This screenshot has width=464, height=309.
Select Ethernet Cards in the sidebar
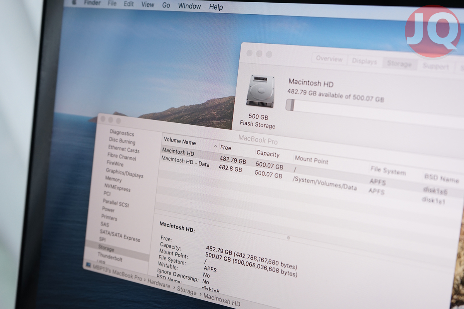click(x=124, y=149)
